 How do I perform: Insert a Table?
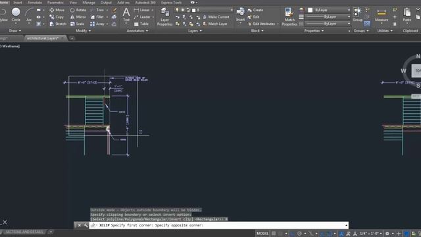coord(141,24)
